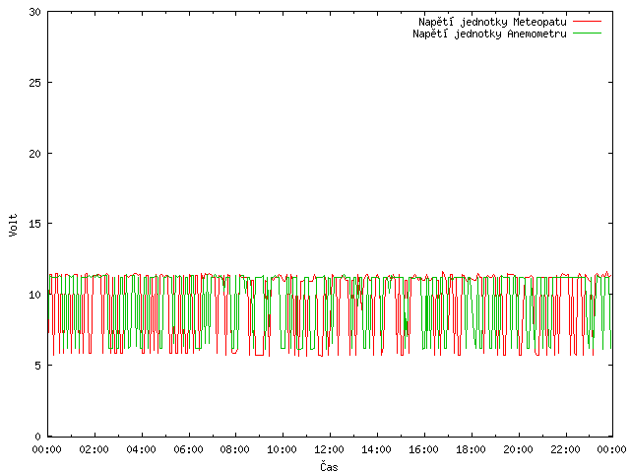
Task: Click the x-axis label 20:00
Action: pyautogui.click(x=519, y=449)
